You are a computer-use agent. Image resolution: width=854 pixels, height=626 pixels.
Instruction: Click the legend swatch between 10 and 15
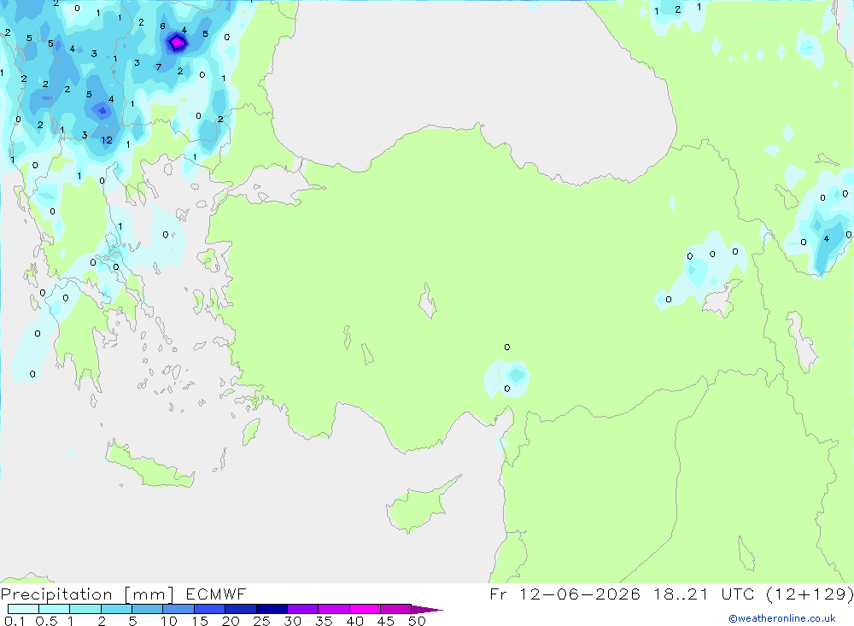(178, 609)
